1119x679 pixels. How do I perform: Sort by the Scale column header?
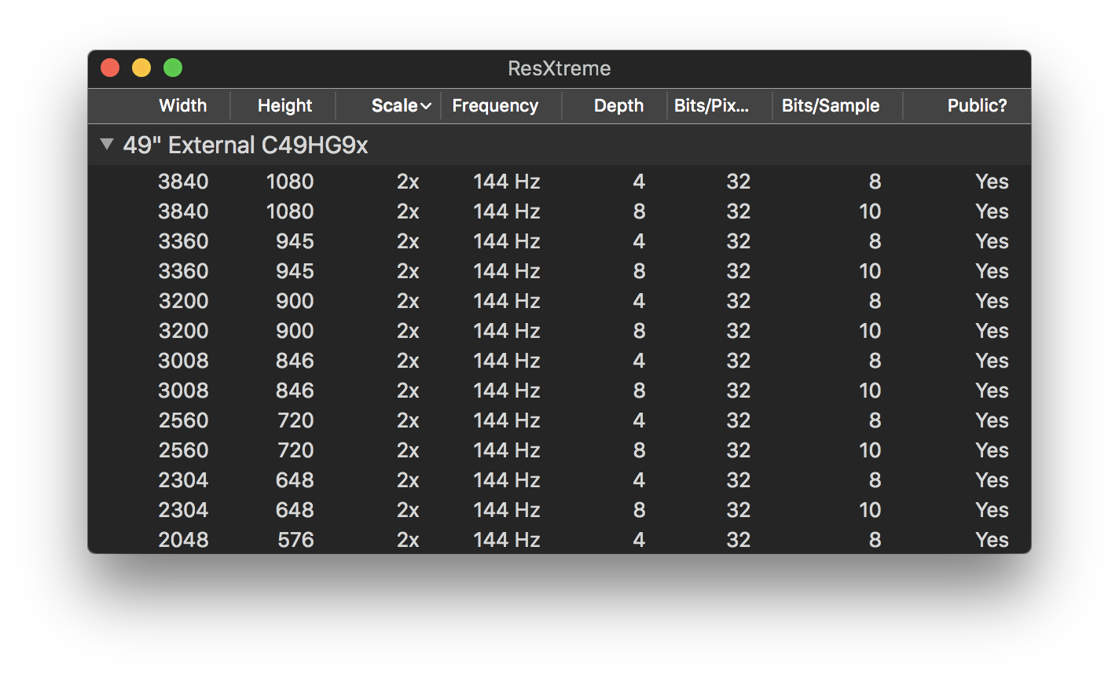coord(402,105)
